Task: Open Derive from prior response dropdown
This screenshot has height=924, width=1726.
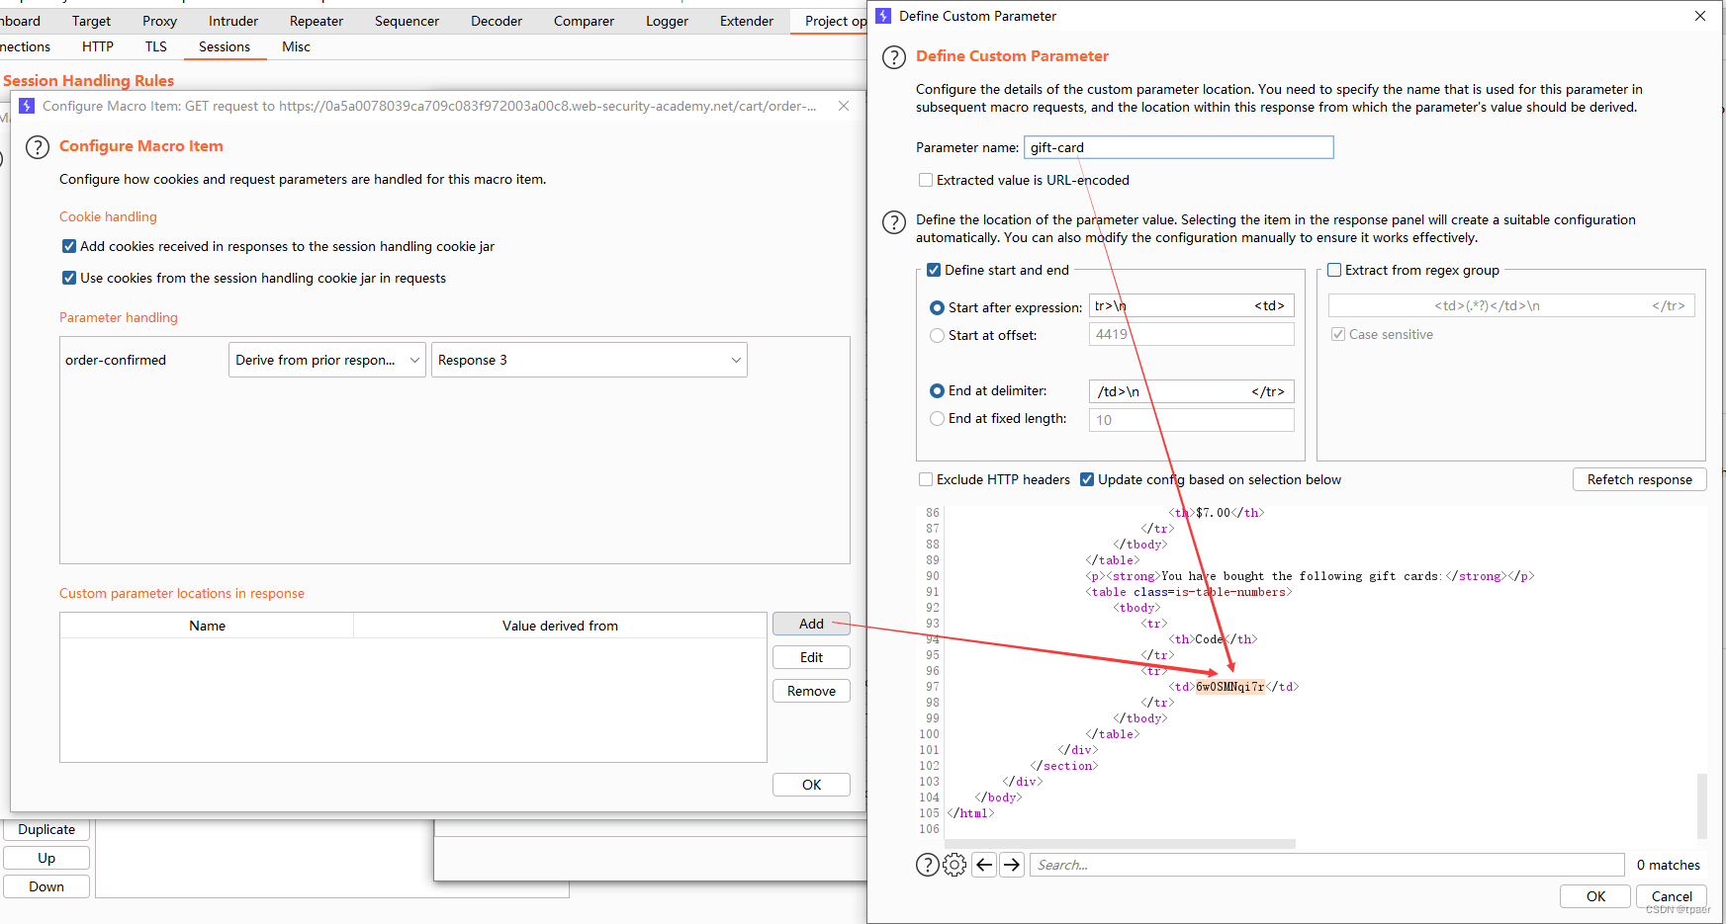Action: pos(327,360)
